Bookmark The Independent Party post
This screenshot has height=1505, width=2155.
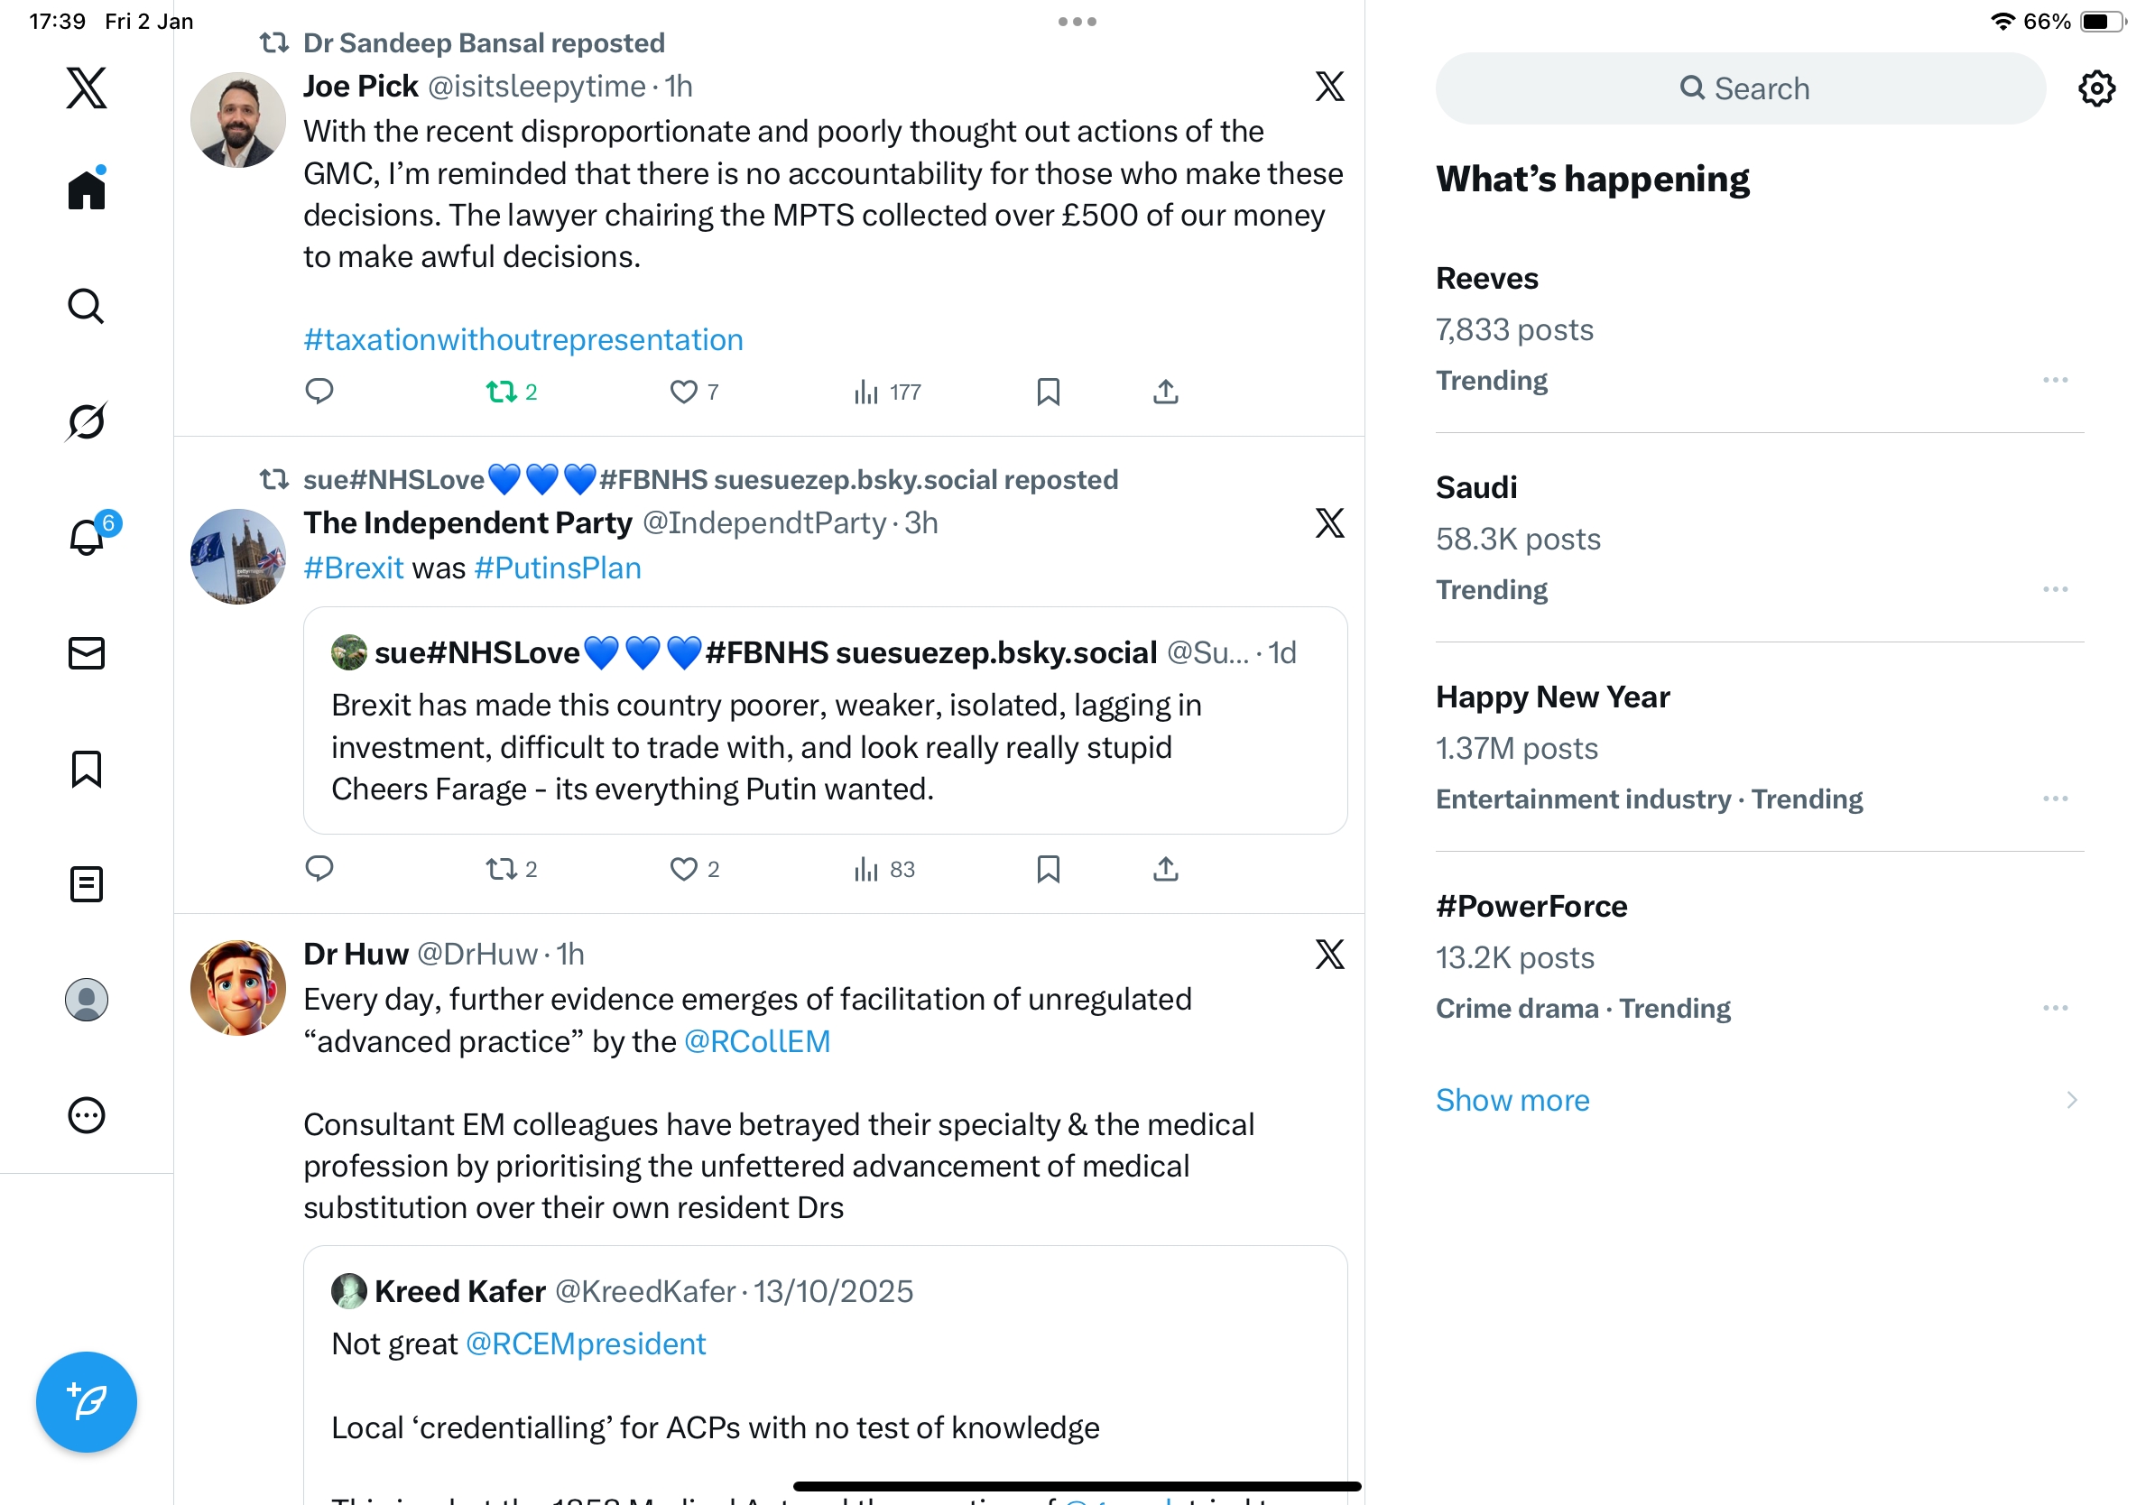(x=1048, y=869)
